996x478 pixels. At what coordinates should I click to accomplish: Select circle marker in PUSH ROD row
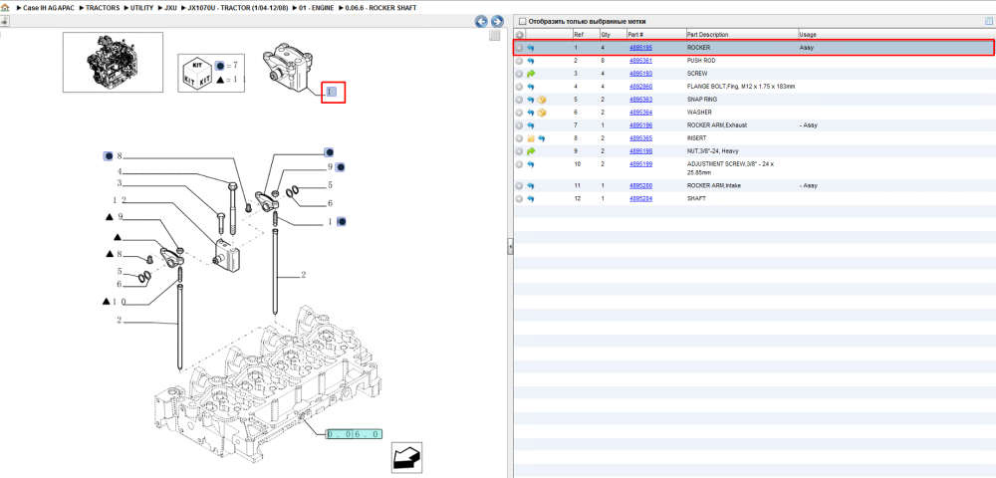(519, 61)
